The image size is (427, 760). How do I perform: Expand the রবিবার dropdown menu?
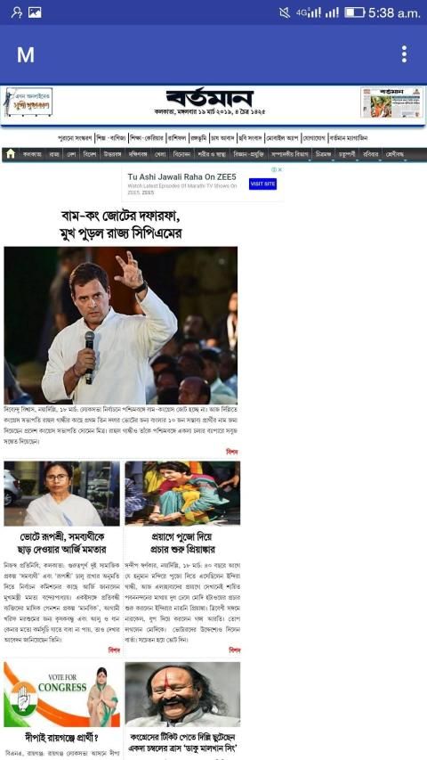click(371, 153)
